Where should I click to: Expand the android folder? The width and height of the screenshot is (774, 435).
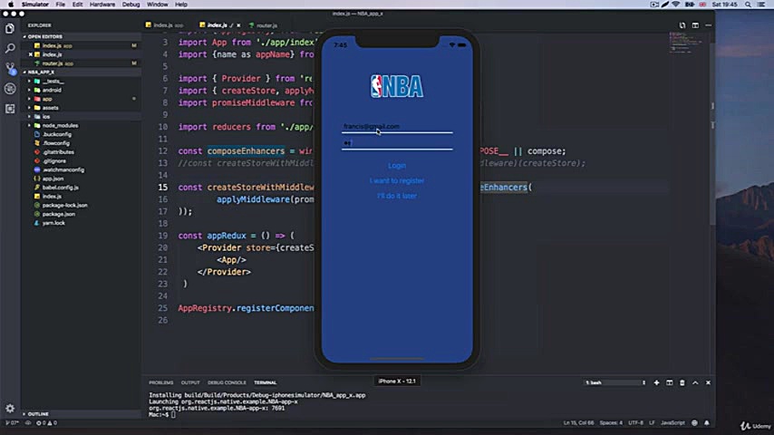pyautogui.click(x=52, y=90)
